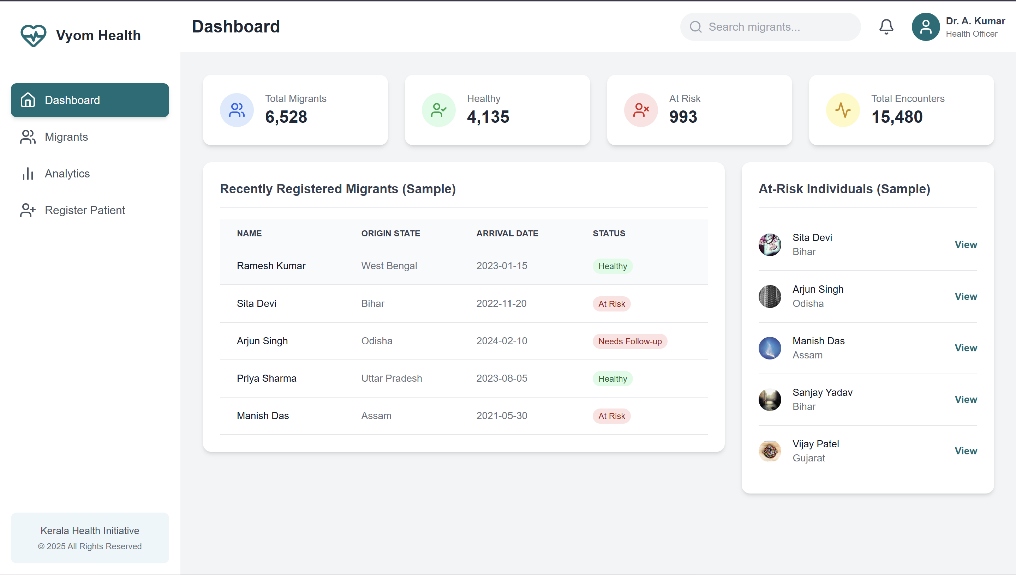Click the Needs Follow-up status badge
1016x575 pixels.
tap(630, 341)
